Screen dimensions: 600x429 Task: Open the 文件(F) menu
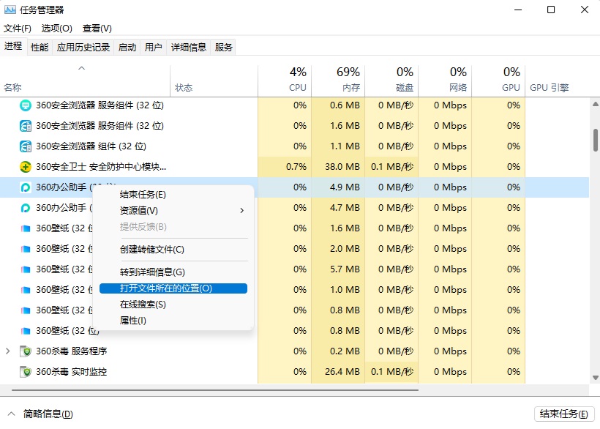tap(18, 29)
